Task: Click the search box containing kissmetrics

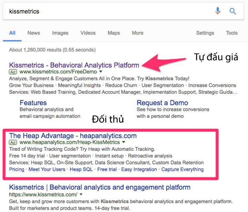Action: (x=123, y=11)
